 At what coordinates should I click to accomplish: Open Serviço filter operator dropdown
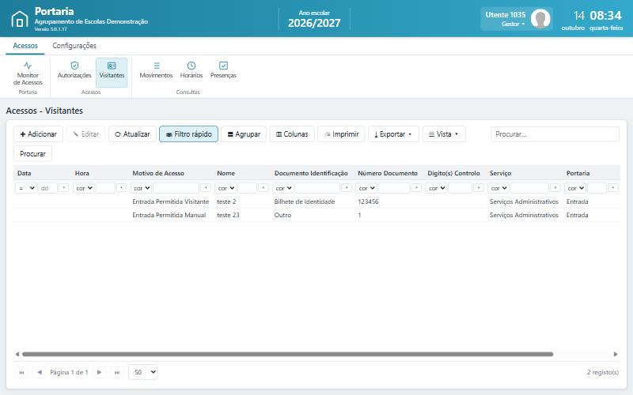(x=498, y=188)
